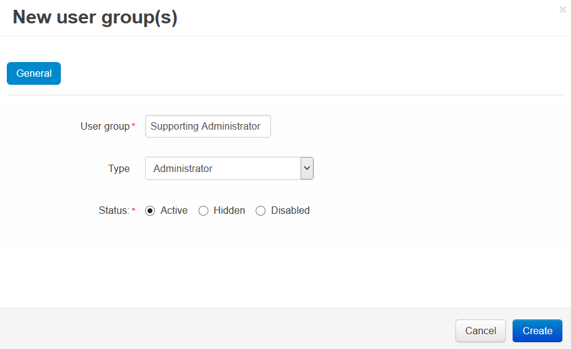Switch to the General tab
This screenshot has height=349, width=571.
34,74
